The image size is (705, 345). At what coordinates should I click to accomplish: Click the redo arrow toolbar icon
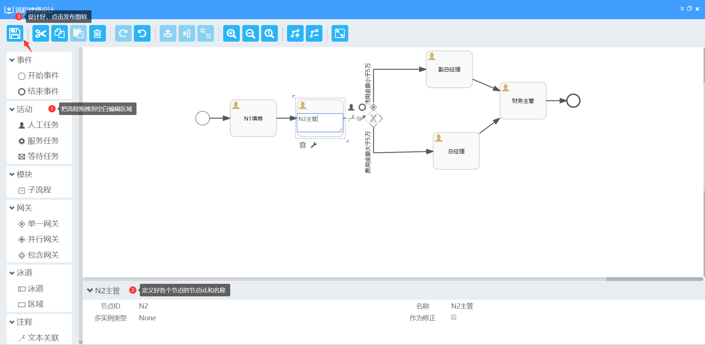tap(123, 34)
